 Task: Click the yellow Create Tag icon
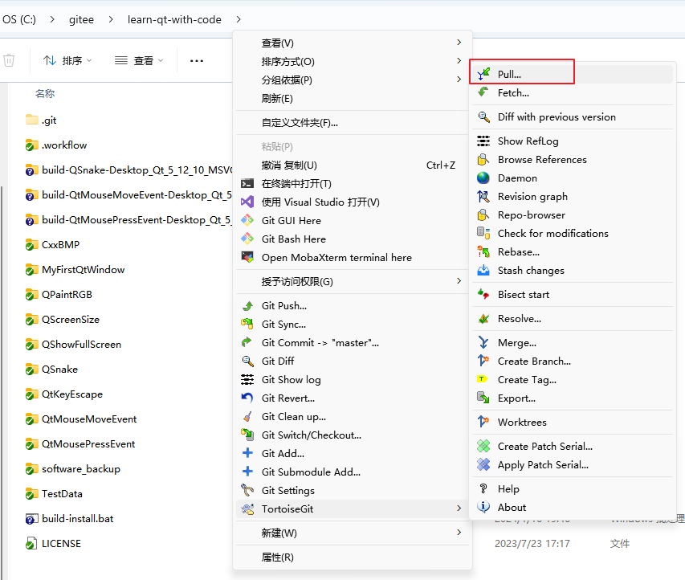coord(483,379)
